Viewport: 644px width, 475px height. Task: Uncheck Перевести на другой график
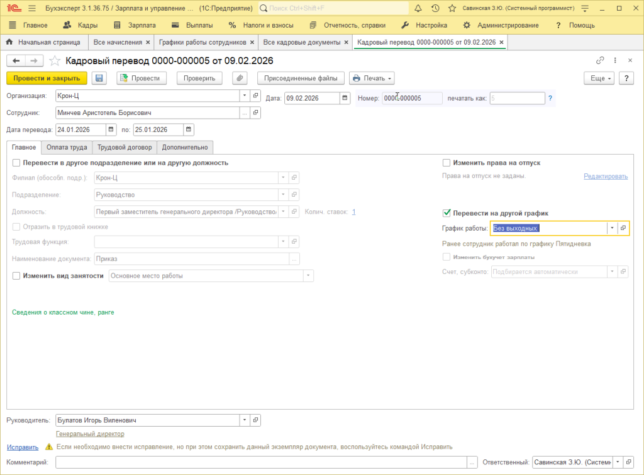(x=447, y=213)
